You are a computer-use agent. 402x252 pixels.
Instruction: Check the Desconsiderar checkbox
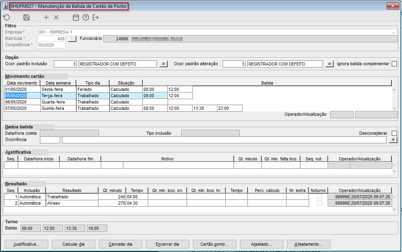[x=394, y=134]
